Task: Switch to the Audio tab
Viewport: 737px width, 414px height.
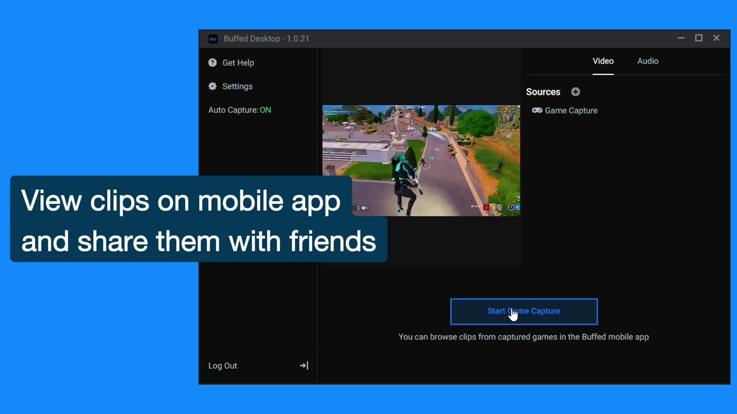Action: tap(648, 61)
